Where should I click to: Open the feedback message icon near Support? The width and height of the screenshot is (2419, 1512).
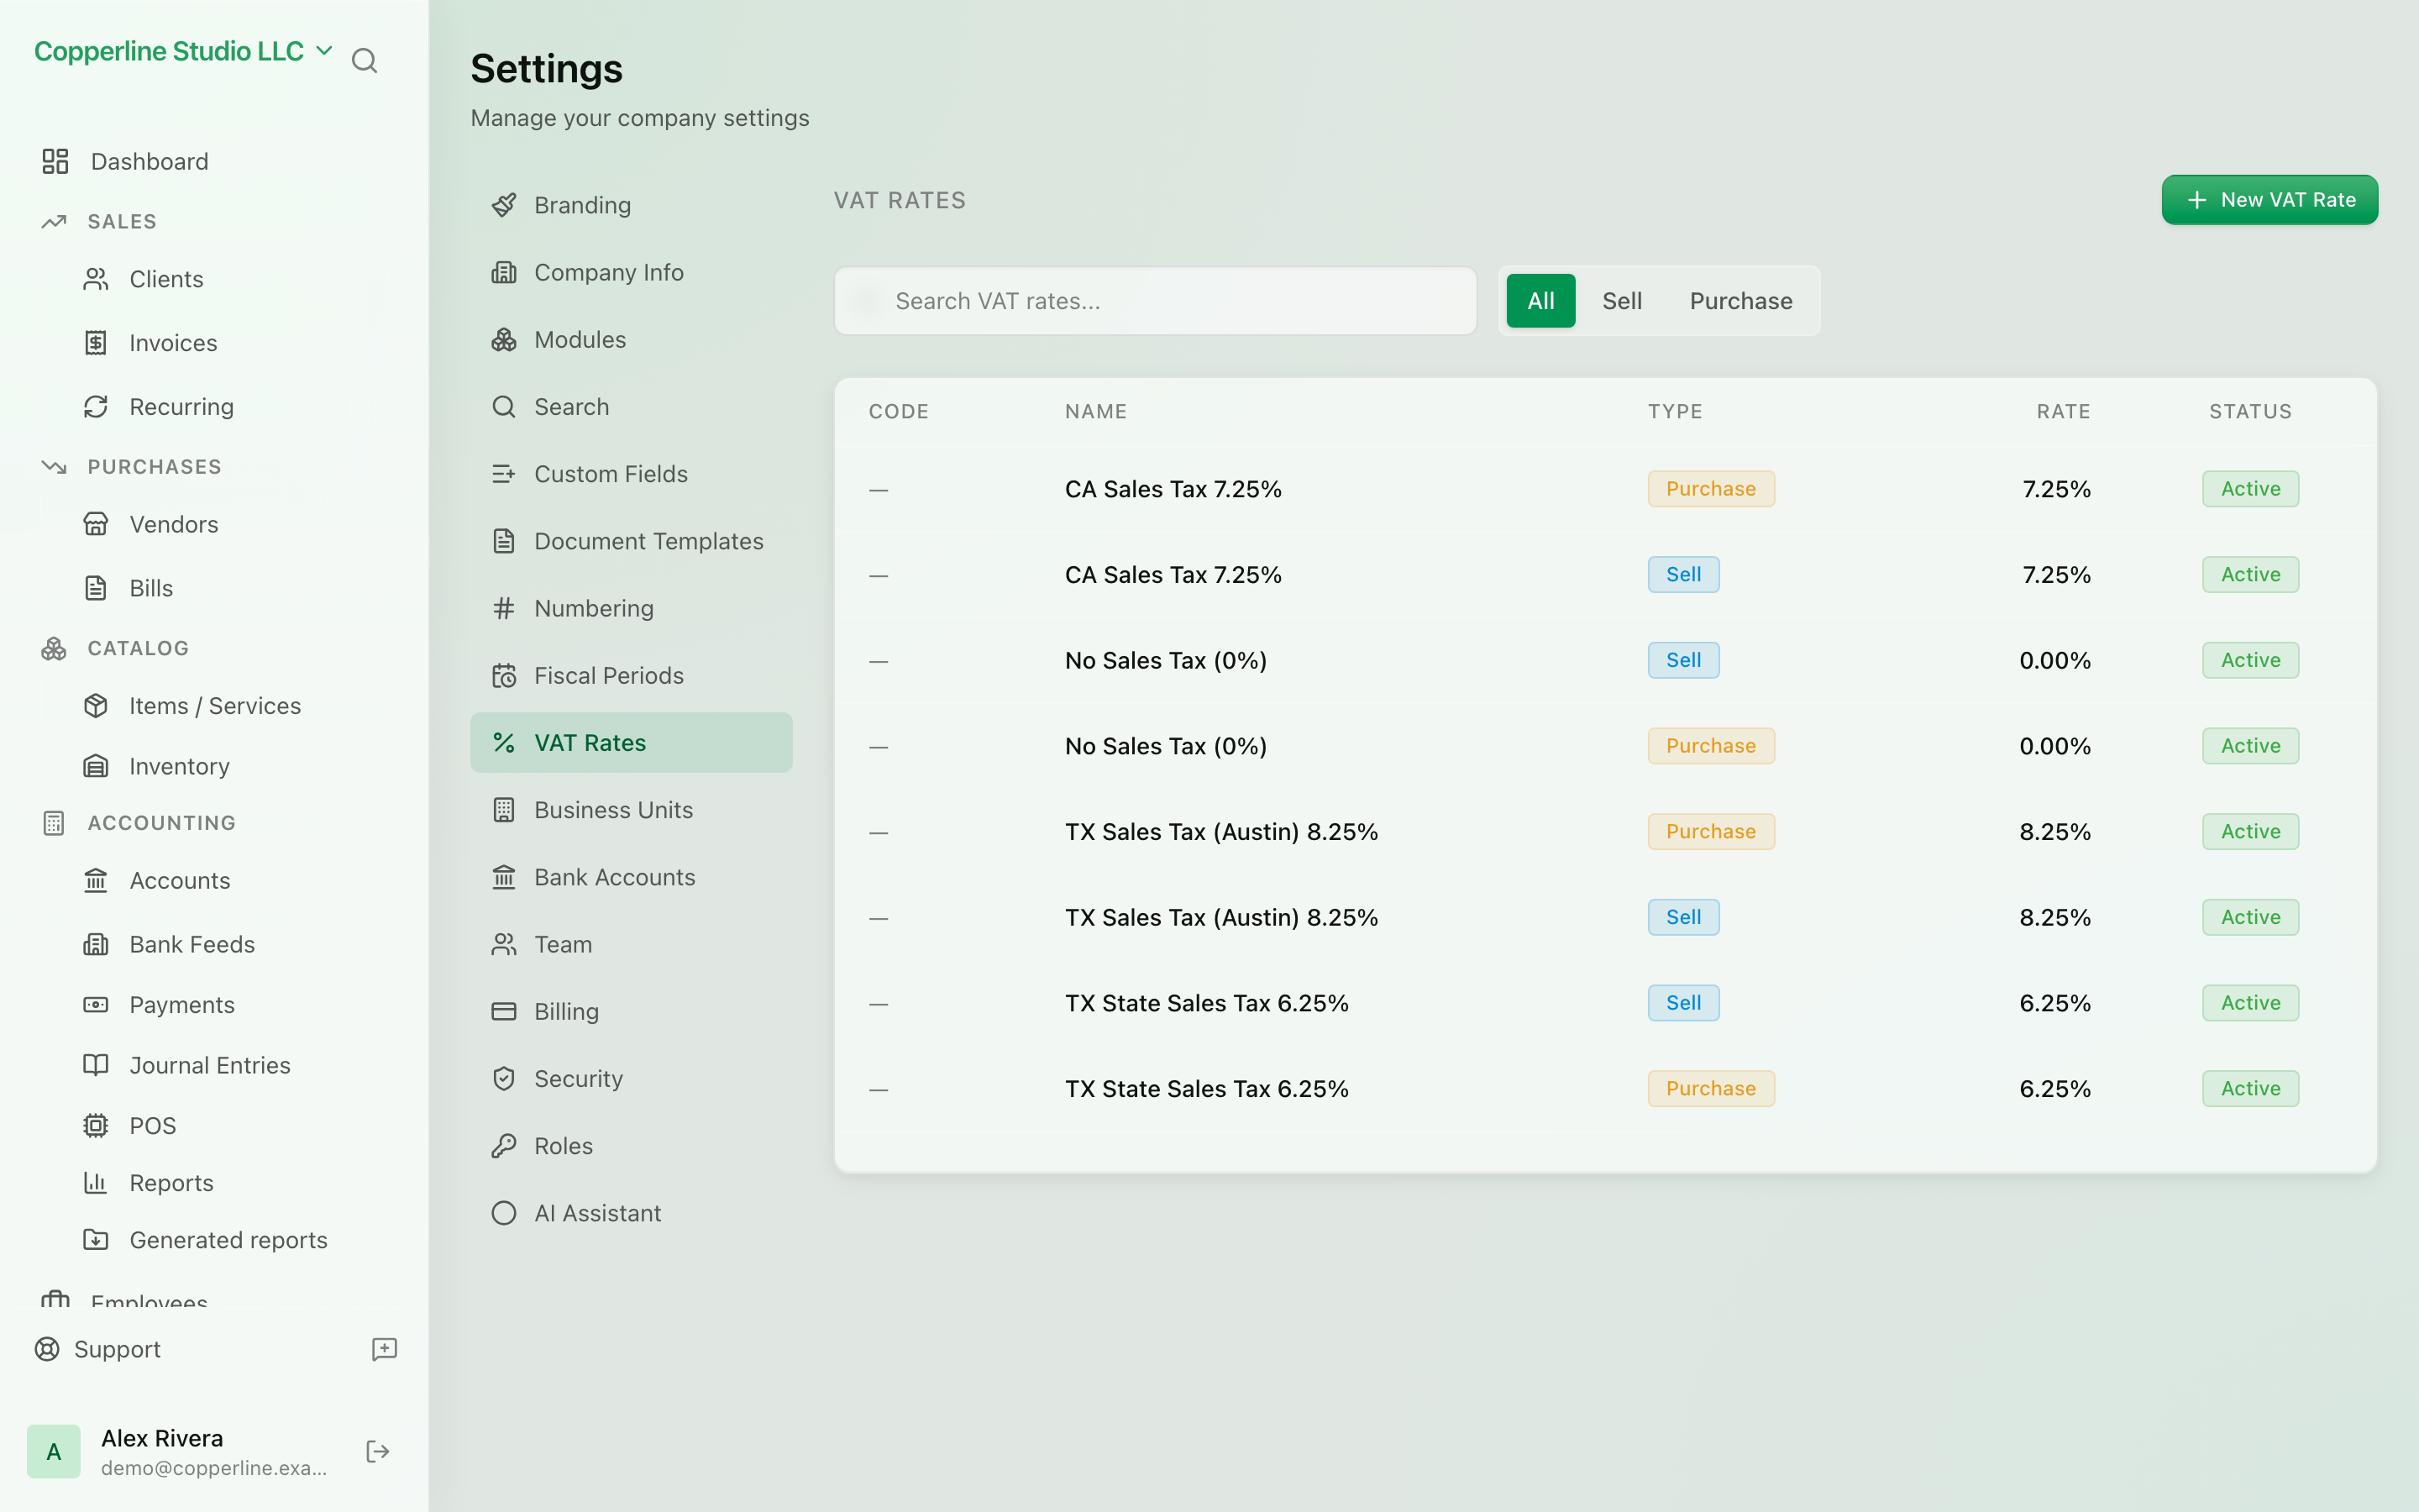(x=384, y=1349)
